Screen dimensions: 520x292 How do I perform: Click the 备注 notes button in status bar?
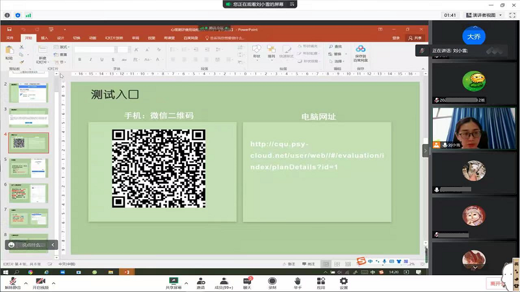pyautogui.click(x=289, y=264)
